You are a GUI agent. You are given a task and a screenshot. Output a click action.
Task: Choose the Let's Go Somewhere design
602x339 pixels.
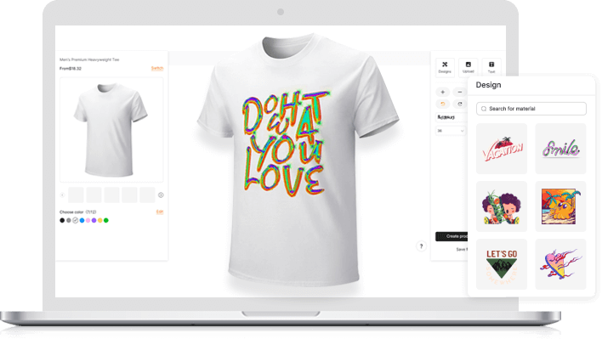[x=502, y=264]
